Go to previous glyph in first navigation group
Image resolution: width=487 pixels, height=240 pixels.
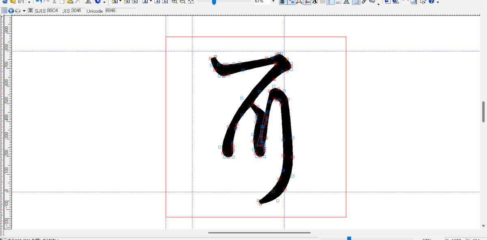(127, 2)
